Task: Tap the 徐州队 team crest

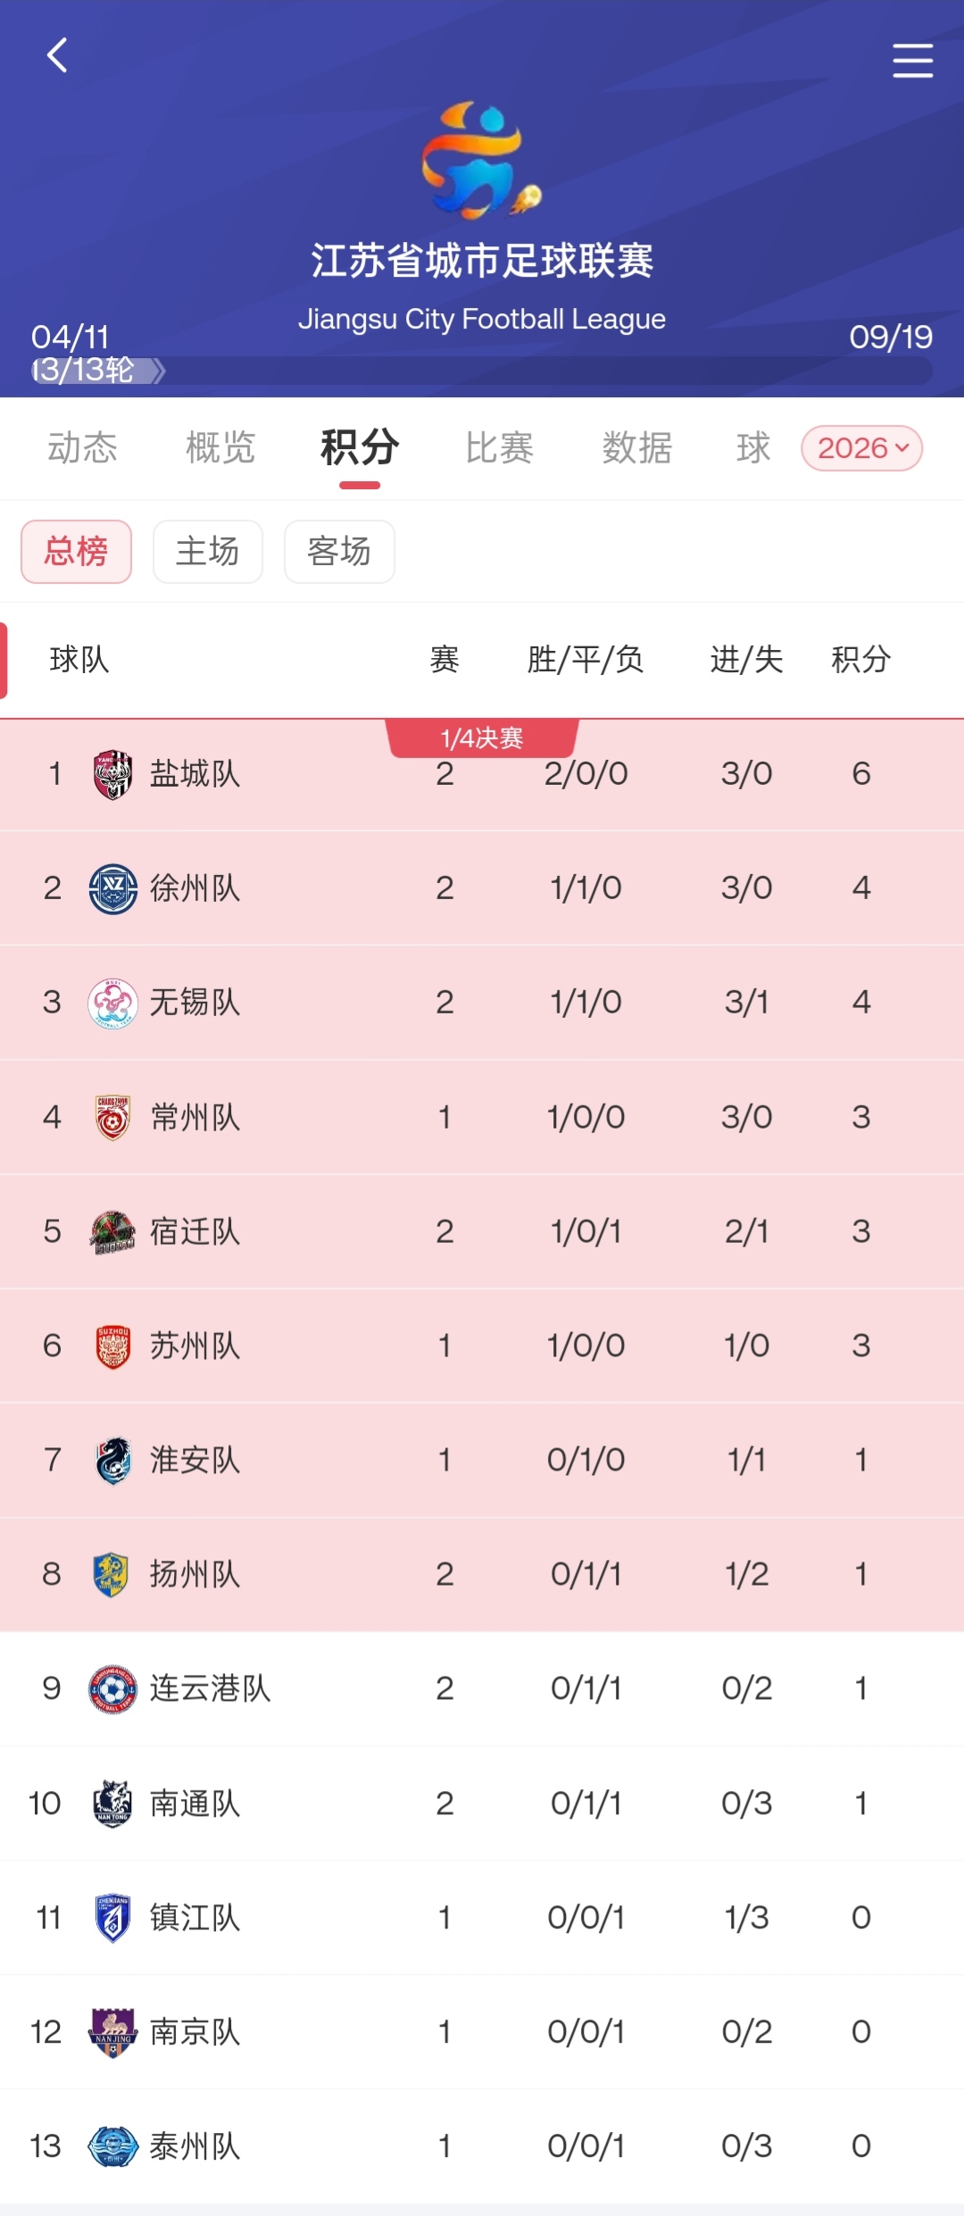Action: tap(113, 888)
